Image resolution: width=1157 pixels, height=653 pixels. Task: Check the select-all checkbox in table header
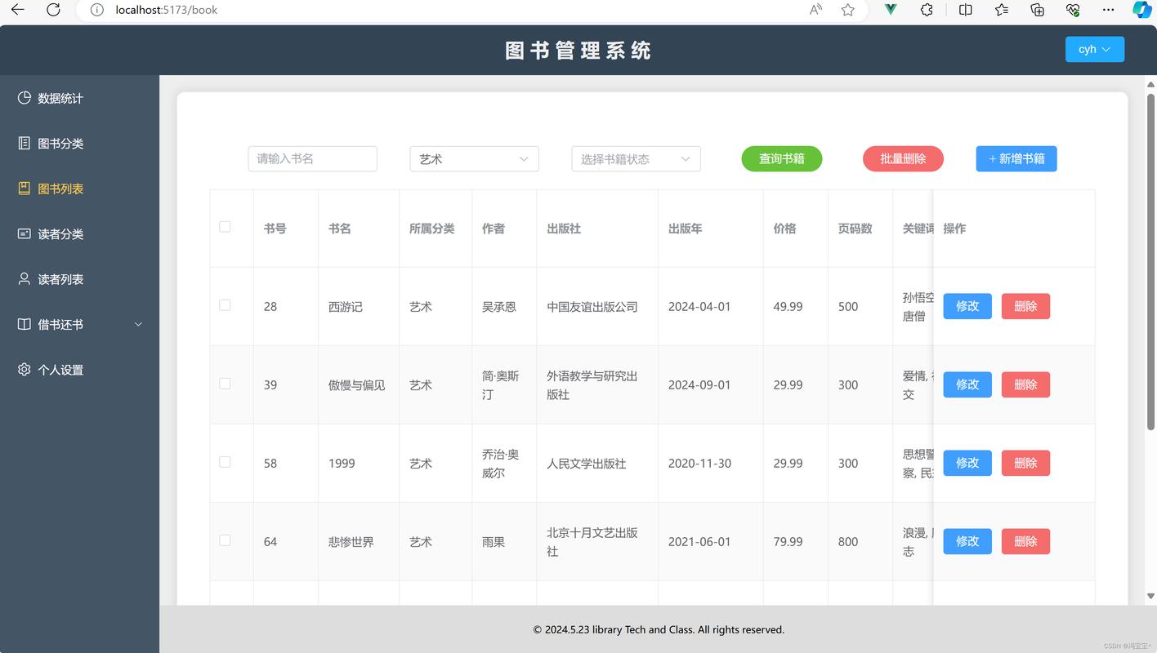(225, 227)
